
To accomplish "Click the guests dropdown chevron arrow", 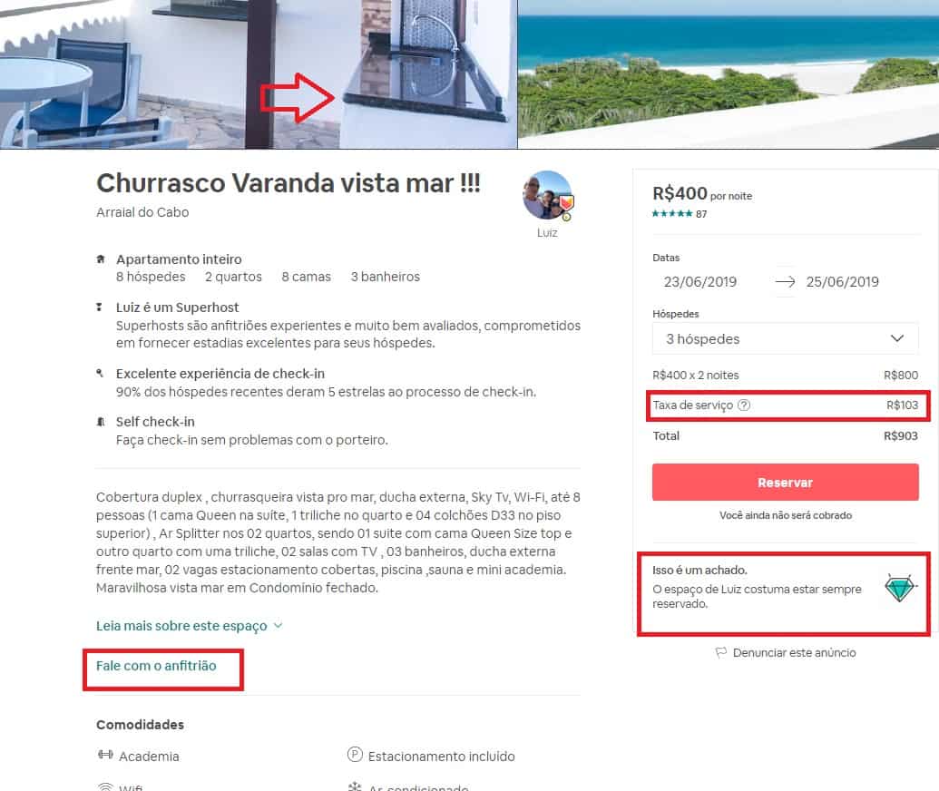I will click(x=896, y=338).
